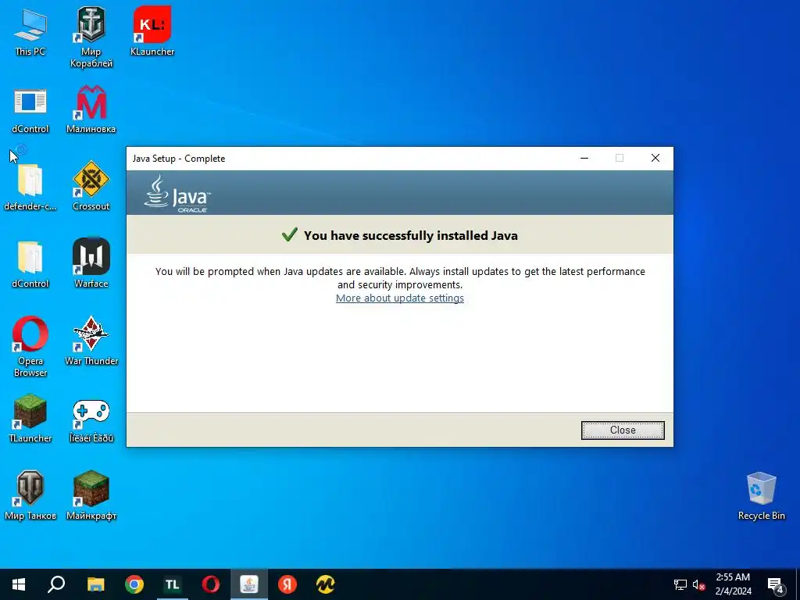Open yellow circle app icon in taskbar
Image resolution: width=800 pixels, height=600 pixels.
tap(326, 584)
